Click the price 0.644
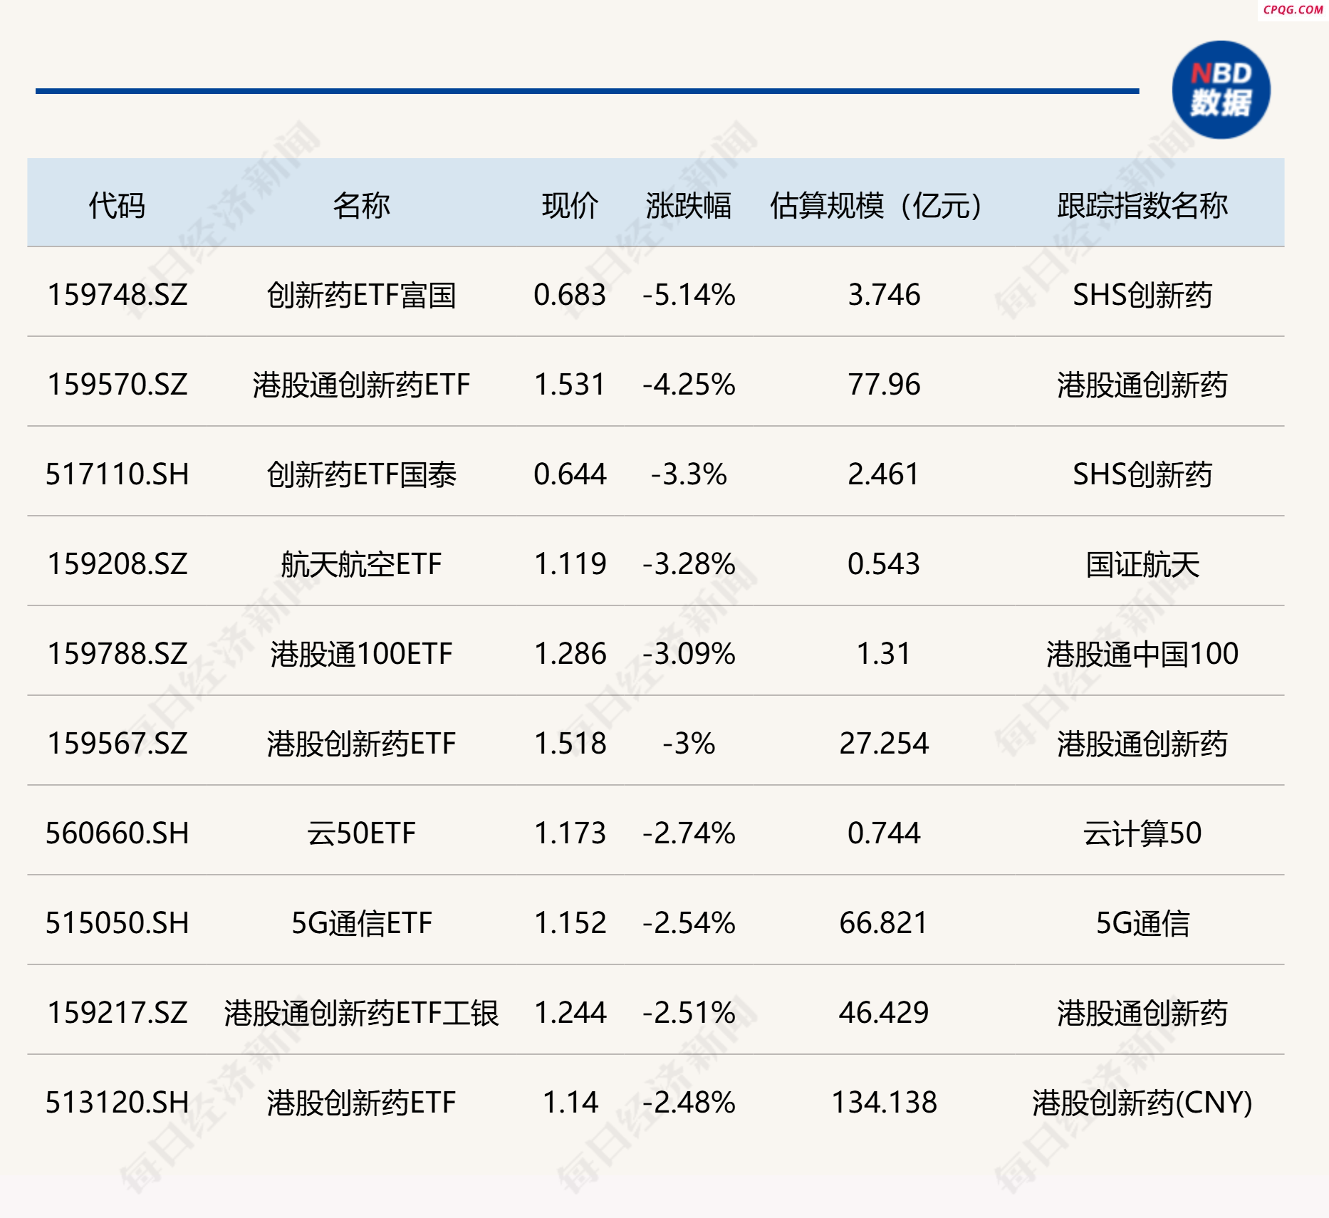The image size is (1329, 1218). click(570, 474)
